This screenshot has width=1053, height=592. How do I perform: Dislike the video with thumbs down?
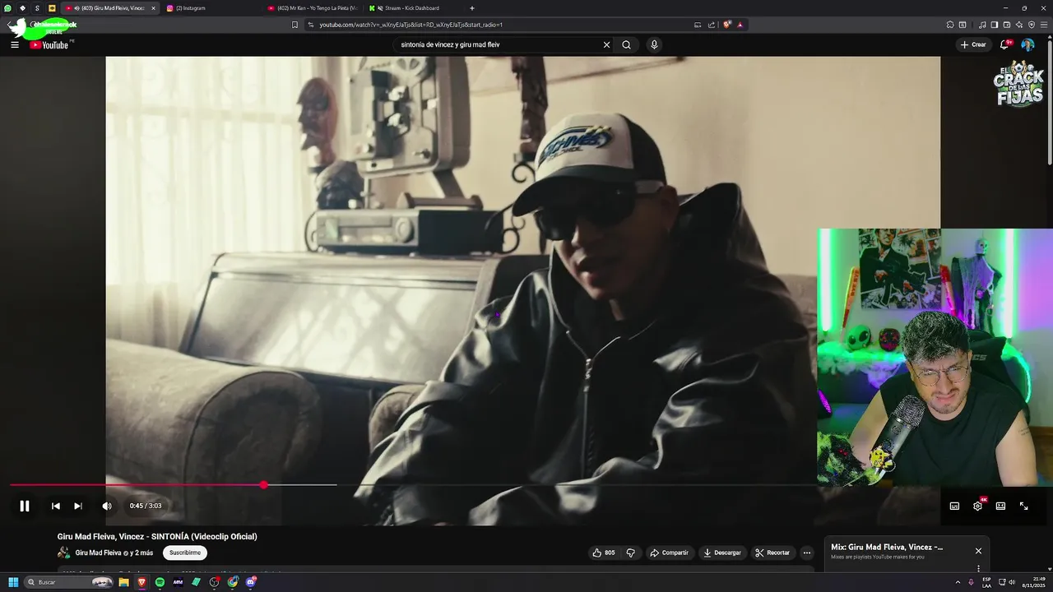click(631, 553)
